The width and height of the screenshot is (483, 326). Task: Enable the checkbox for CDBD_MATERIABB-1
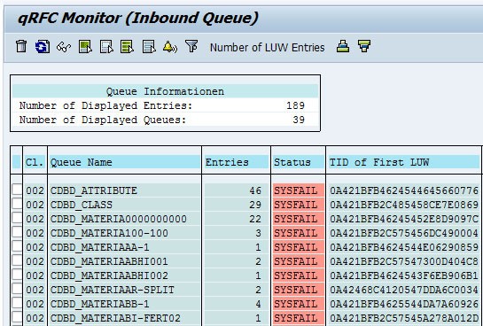click(x=17, y=303)
